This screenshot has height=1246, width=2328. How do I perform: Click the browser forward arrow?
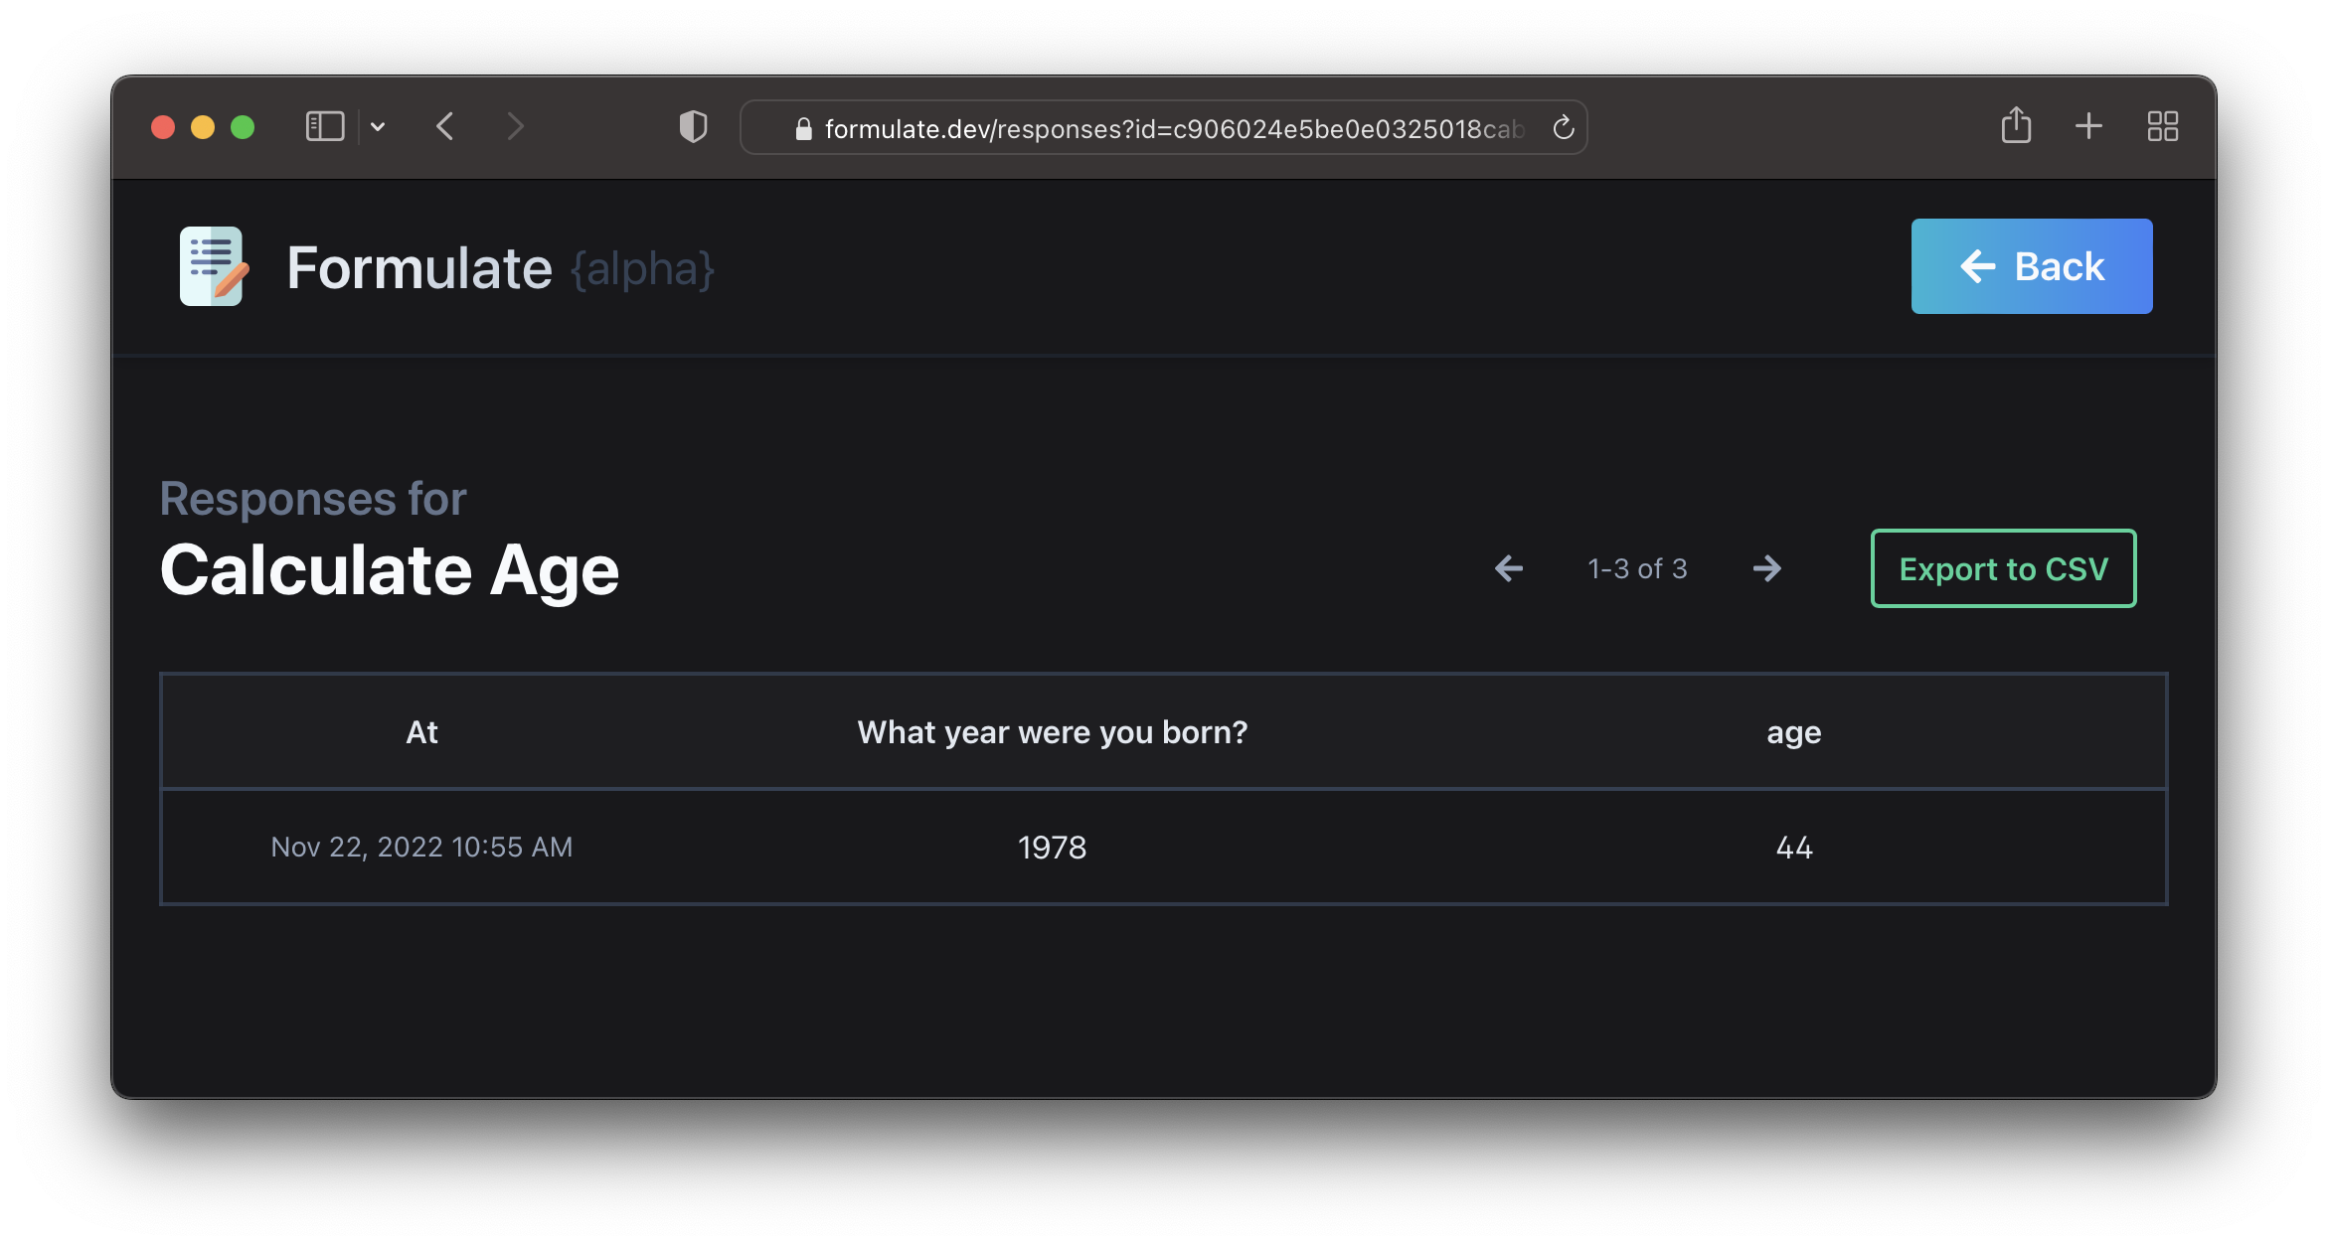point(514,127)
